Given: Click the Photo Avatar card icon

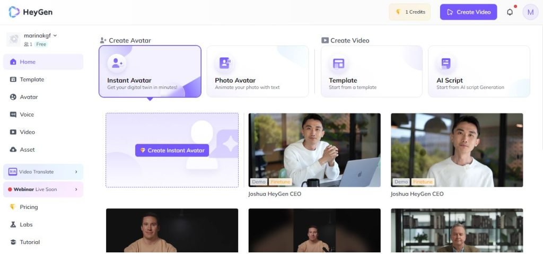Looking at the screenshot, I should [x=225, y=63].
